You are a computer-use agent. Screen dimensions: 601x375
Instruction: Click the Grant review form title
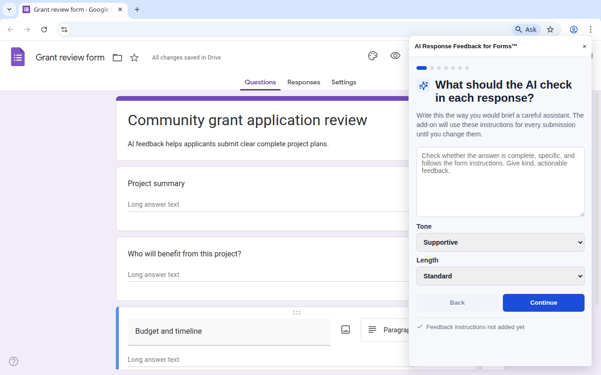tap(70, 58)
